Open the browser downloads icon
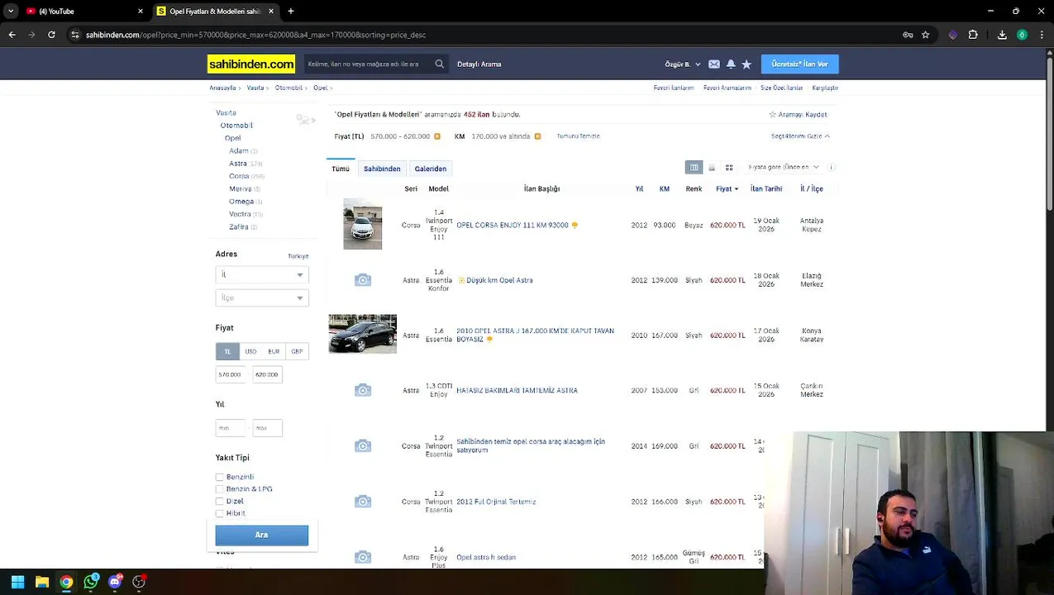 pos(1002,35)
